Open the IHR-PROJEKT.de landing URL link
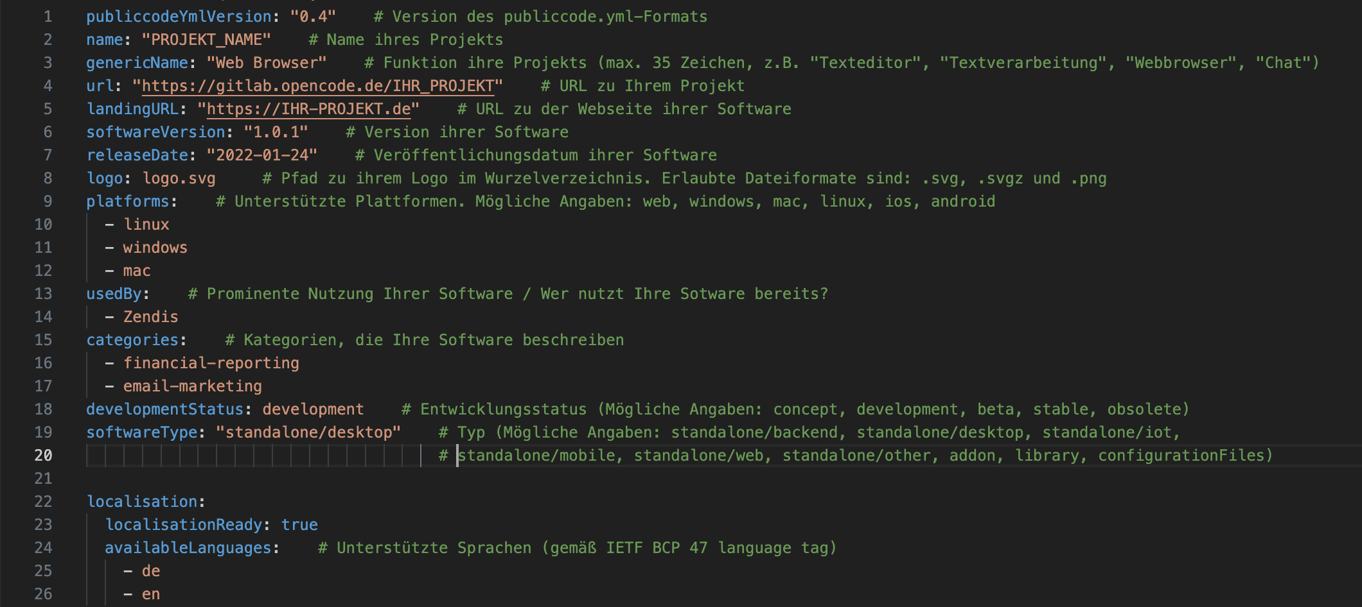 [308, 109]
